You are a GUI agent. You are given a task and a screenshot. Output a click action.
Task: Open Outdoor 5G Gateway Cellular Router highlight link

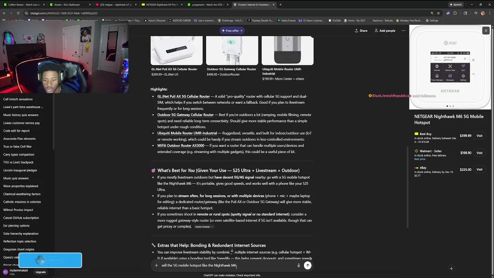click(185, 115)
